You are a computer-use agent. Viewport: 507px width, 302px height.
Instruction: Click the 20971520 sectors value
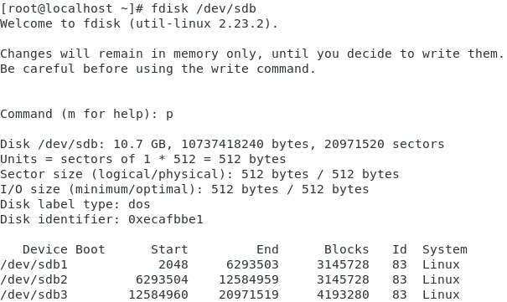(x=385, y=144)
